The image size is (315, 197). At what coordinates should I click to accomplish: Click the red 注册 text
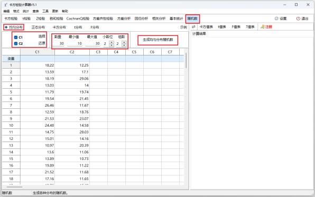[x=268, y=27]
